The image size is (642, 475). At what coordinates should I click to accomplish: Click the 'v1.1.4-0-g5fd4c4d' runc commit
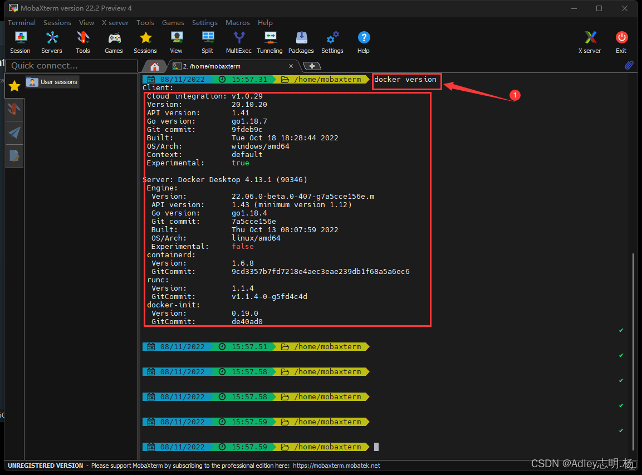pyautogui.click(x=269, y=296)
